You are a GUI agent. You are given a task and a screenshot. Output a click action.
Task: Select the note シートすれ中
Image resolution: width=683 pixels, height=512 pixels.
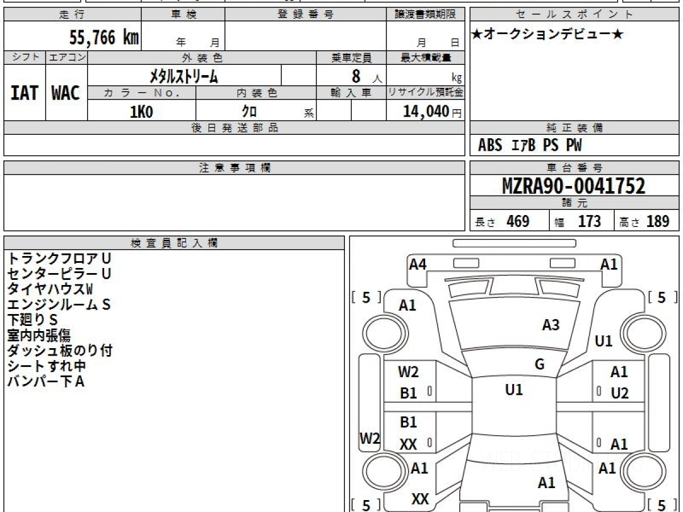click(x=47, y=366)
